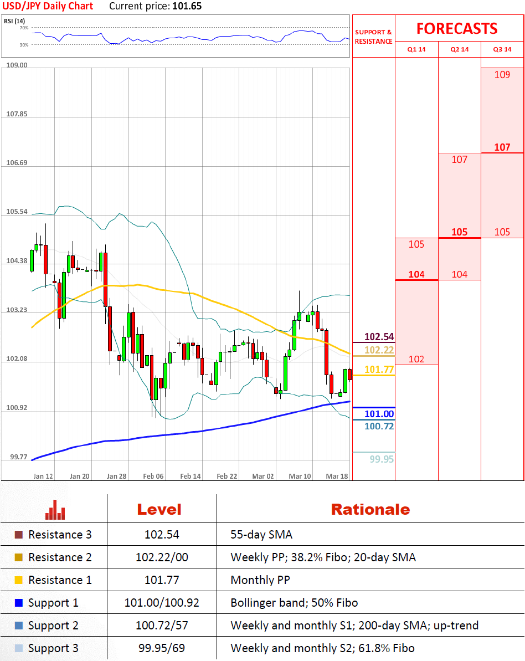Click the Resistance 2 gold color square
Image resolution: width=525 pixels, height=661 pixels.
tap(19, 557)
